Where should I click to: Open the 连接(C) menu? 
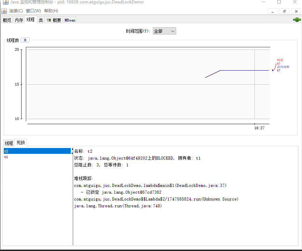(x=16, y=11)
